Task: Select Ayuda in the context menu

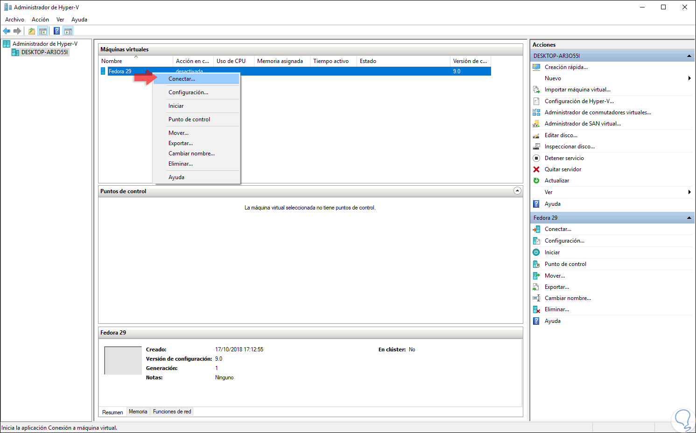Action: tap(196, 177)
